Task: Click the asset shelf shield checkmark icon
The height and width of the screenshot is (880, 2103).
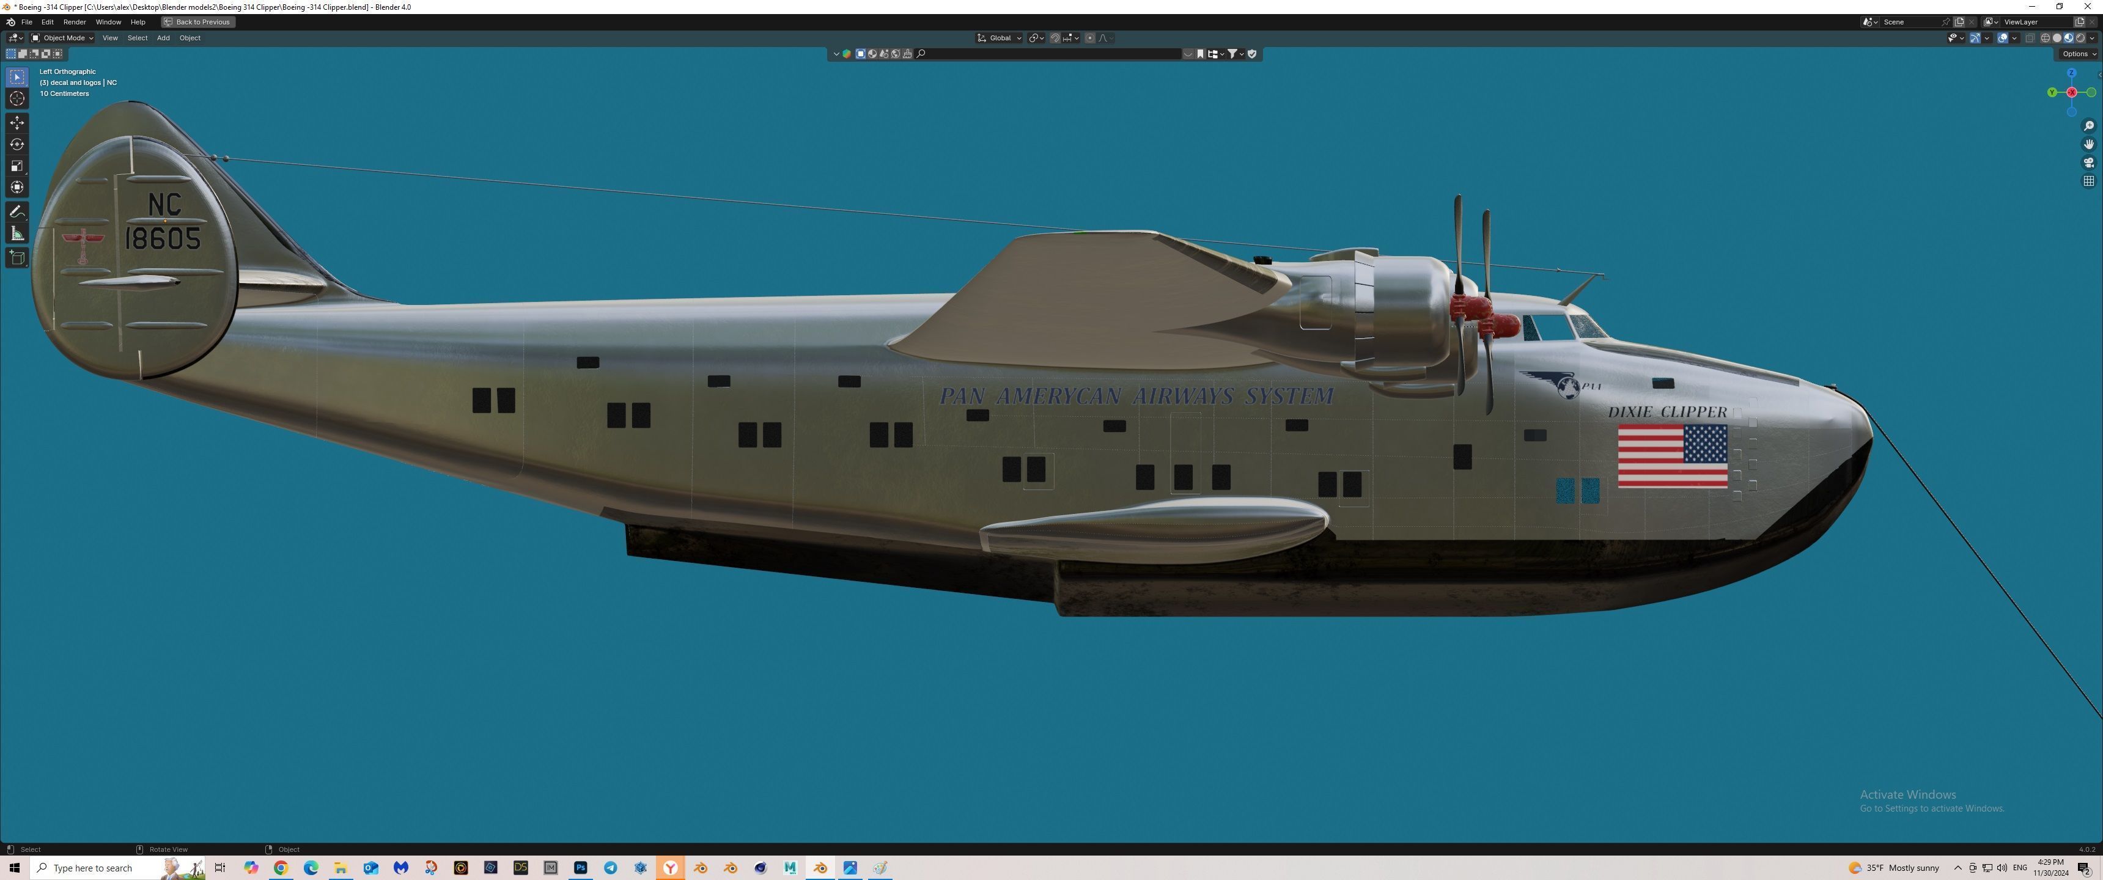Action: [x=1253, y=54]
